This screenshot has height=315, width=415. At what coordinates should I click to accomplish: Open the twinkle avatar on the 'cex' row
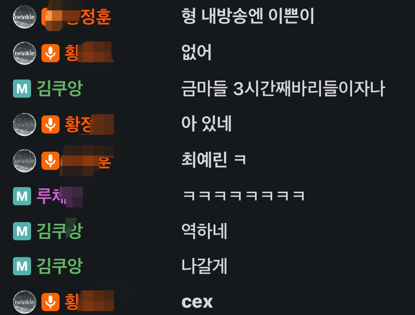tap(25, 302)
